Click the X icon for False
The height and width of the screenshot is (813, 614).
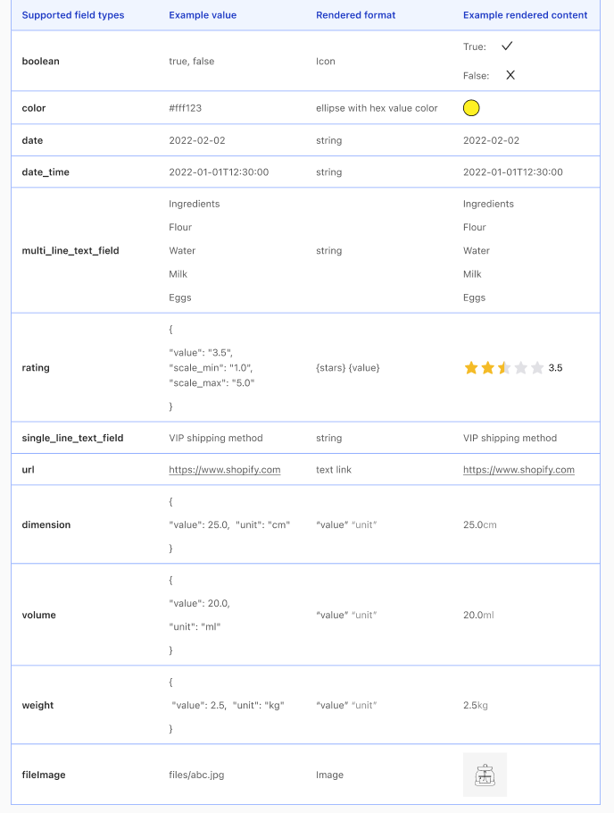(x=510, y=75)
